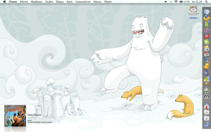211x132 pixels.
Task: Open the Arkisto menu
Action: (24, 2)
